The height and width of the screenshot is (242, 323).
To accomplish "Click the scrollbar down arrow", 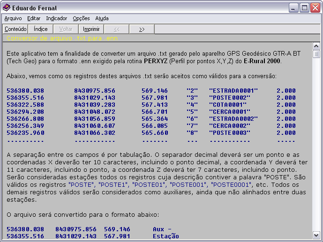I will pos(316,235).
